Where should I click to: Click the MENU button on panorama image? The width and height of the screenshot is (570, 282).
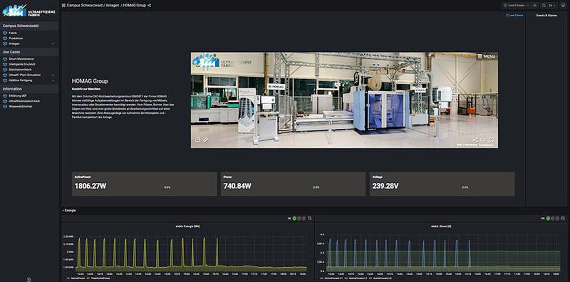click(x=486, y=56)
